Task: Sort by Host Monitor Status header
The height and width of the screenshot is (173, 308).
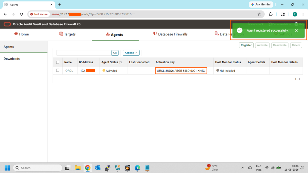Action: (x=228, y=62)
